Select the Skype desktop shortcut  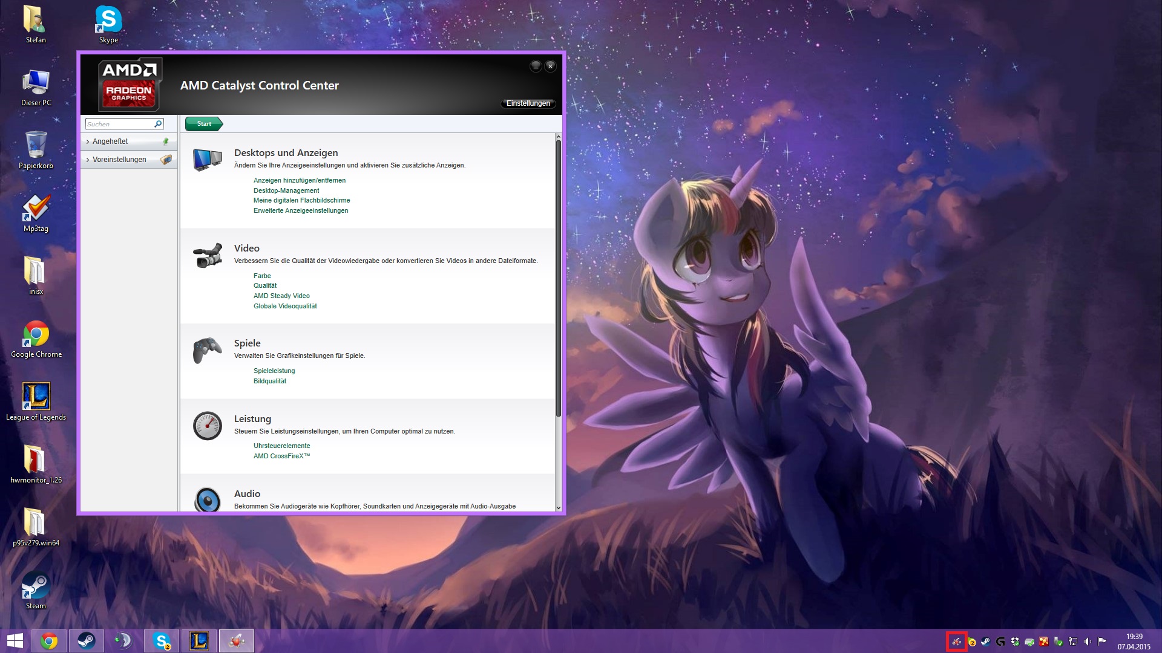pos(108,25)
